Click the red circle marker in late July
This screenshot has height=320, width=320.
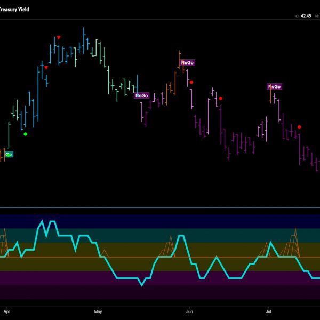click(299, 127)
